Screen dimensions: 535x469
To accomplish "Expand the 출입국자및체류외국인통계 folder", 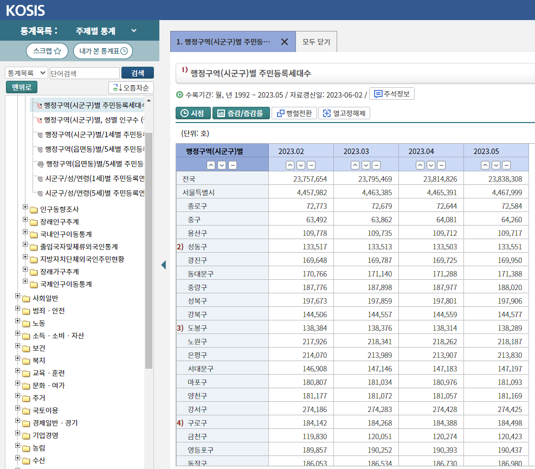I will click(x=25, y=245).
